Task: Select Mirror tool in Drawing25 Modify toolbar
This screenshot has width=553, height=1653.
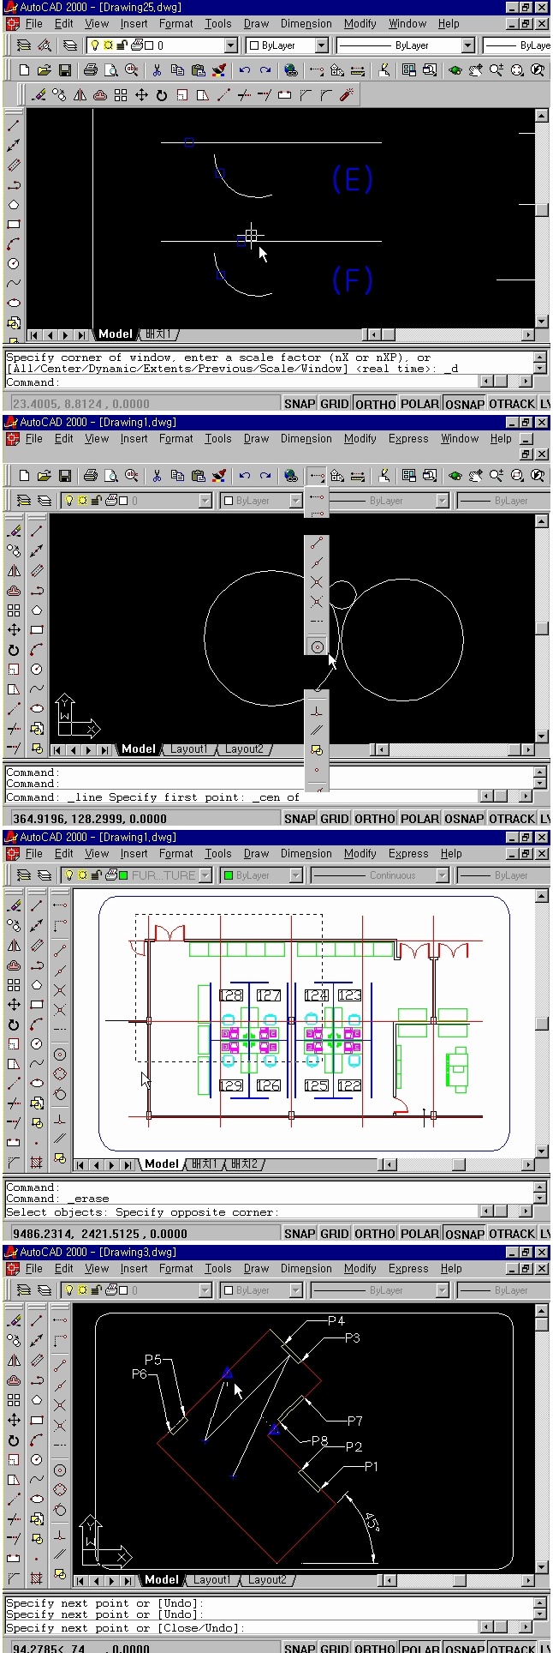Action: coord(80,95)
